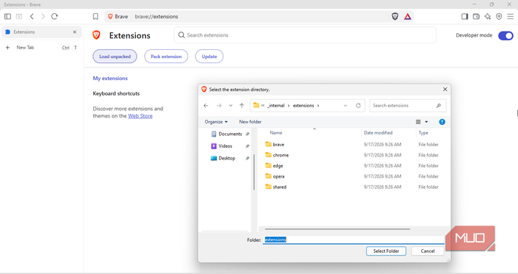Toggle Developer mode switch off
The image size is (518, 274).
coord(506,36)
